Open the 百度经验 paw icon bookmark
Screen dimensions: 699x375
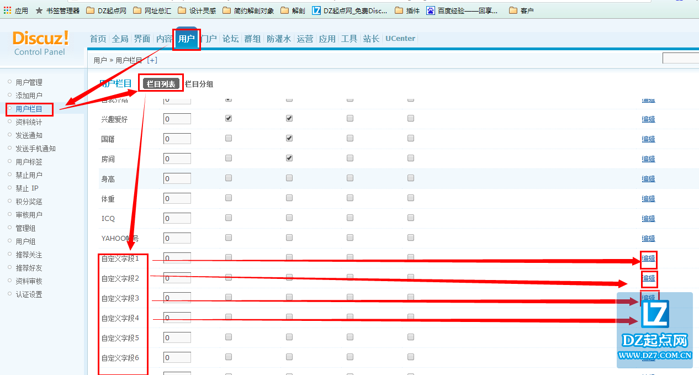tap(430, 10)
